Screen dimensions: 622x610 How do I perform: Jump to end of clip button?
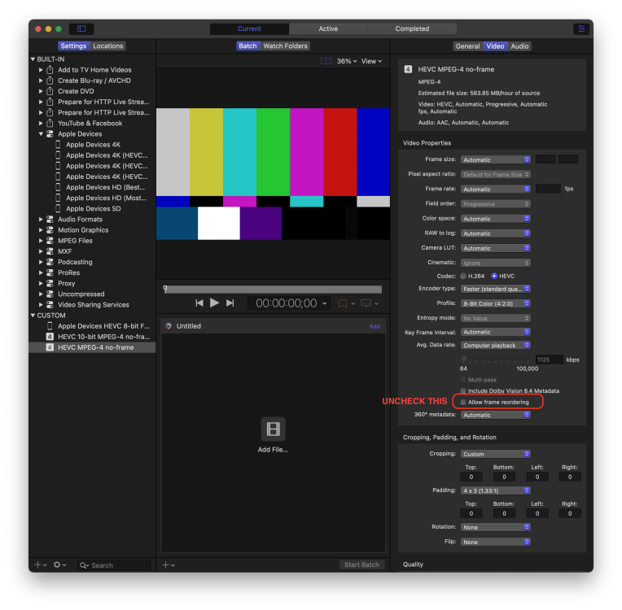pos(230,303)
